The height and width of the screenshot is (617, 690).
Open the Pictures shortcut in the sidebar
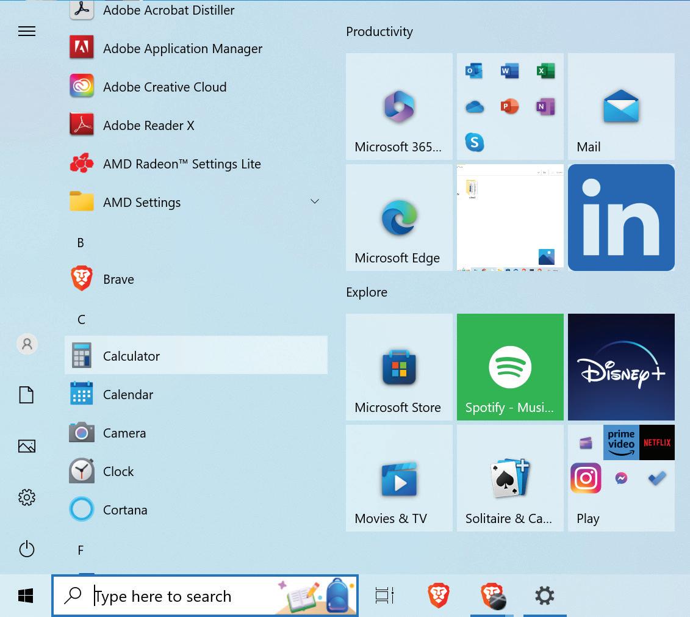(x=27, y=446)
